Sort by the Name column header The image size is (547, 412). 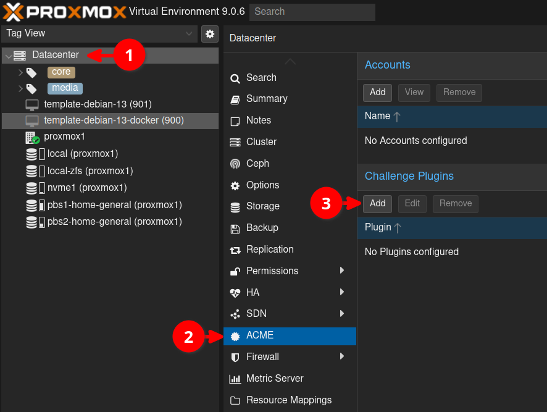coord(452,117)
